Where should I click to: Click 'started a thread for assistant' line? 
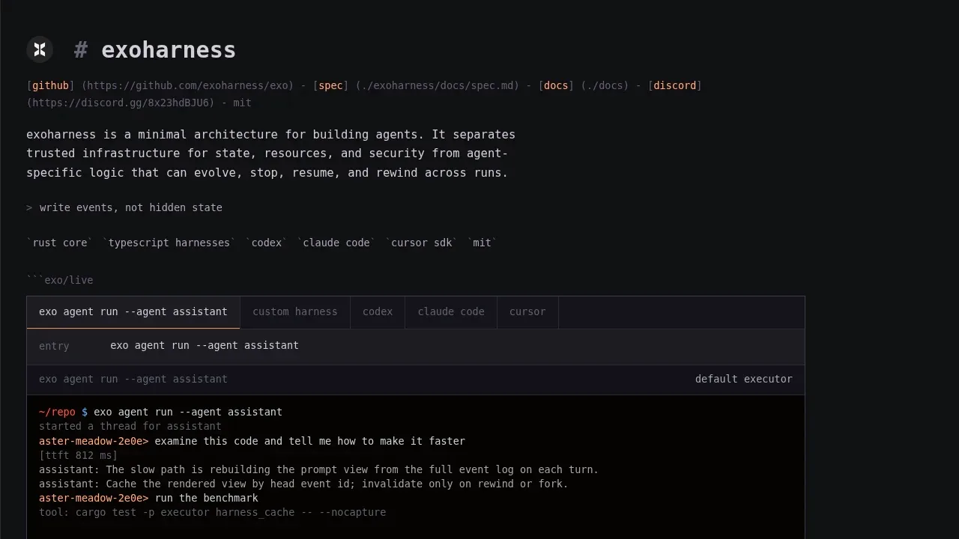[x=130, y=426]
